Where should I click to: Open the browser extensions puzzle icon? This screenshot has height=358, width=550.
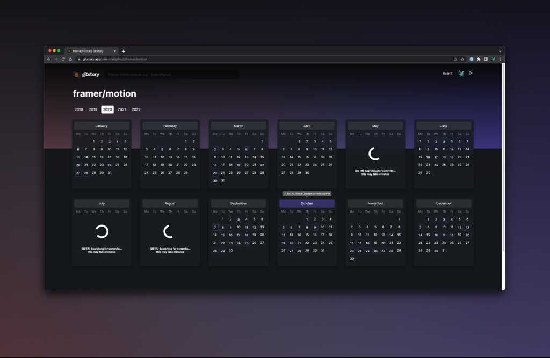[479, 59]
